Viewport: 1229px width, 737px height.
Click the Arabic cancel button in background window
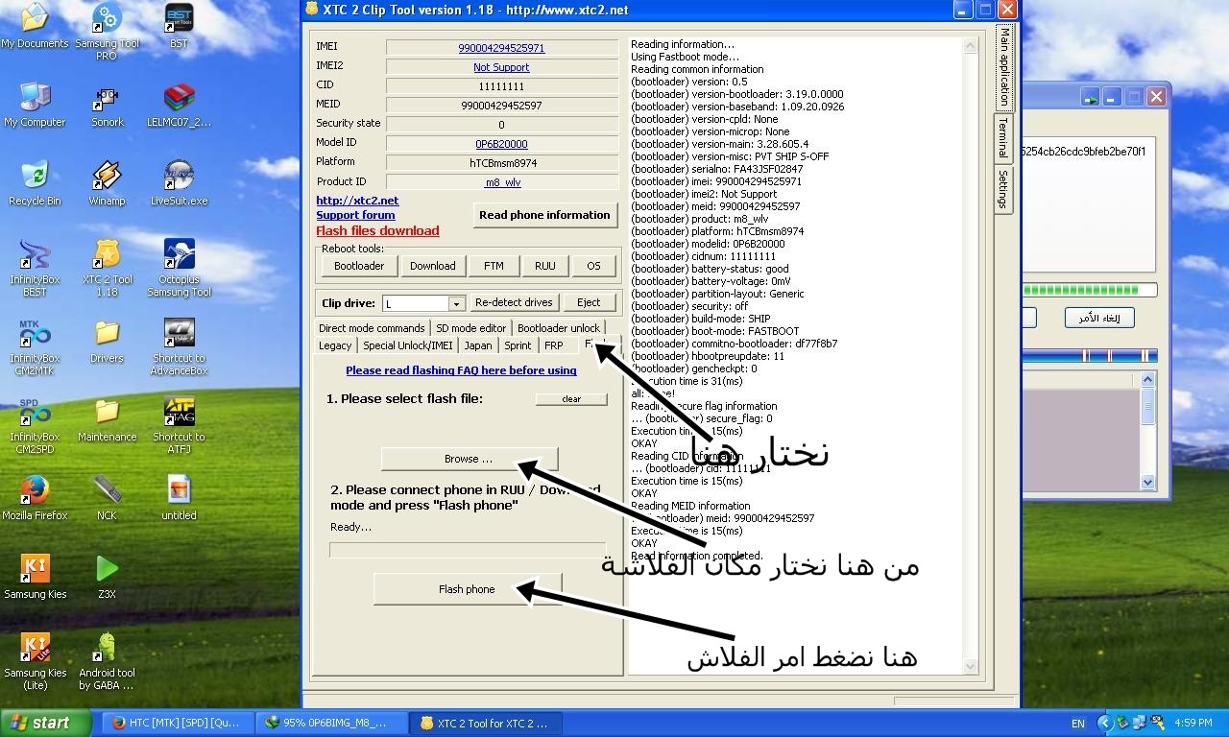click(x=1099, y=318)
